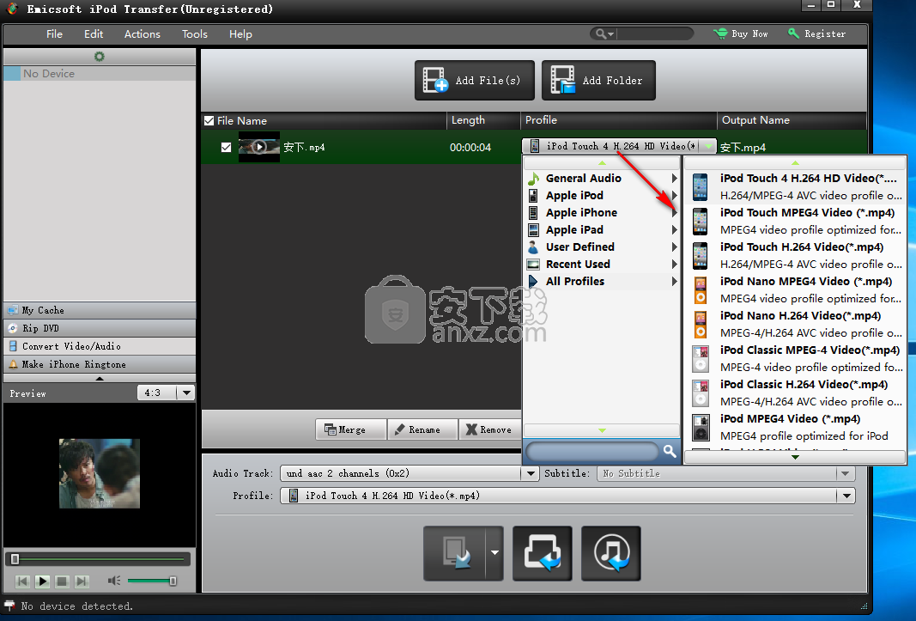Click the search magnifier in profile popup
This screenshot has height=621, width=916.
tap(670, 451)
